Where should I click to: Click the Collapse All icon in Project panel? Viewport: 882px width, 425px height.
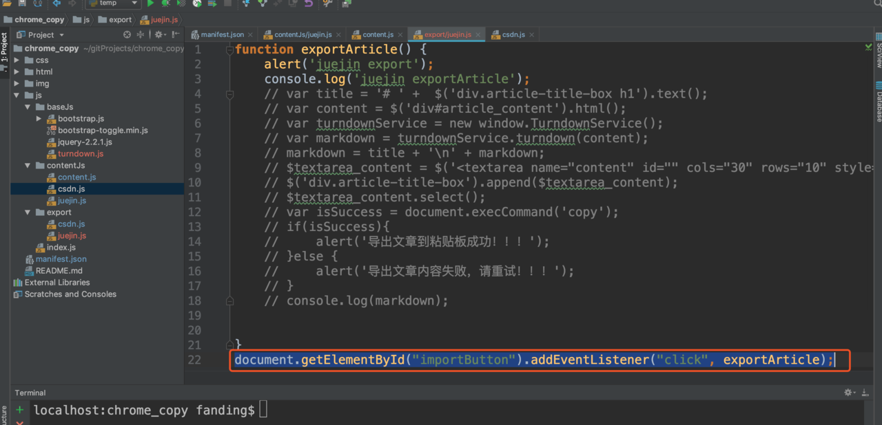coord(141,34)
